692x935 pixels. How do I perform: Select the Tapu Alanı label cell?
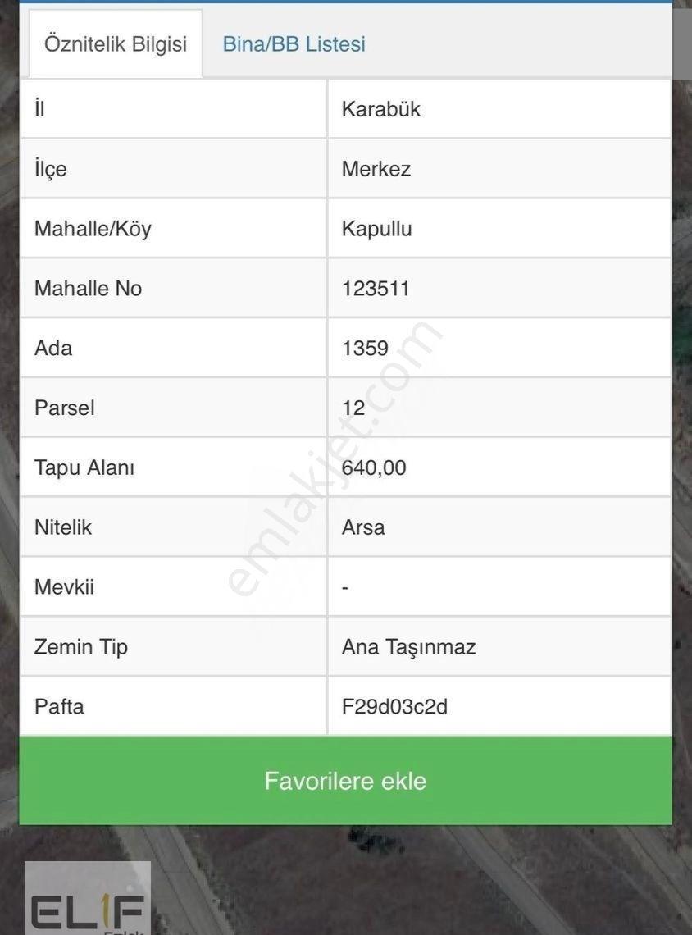tap(174, 467)
